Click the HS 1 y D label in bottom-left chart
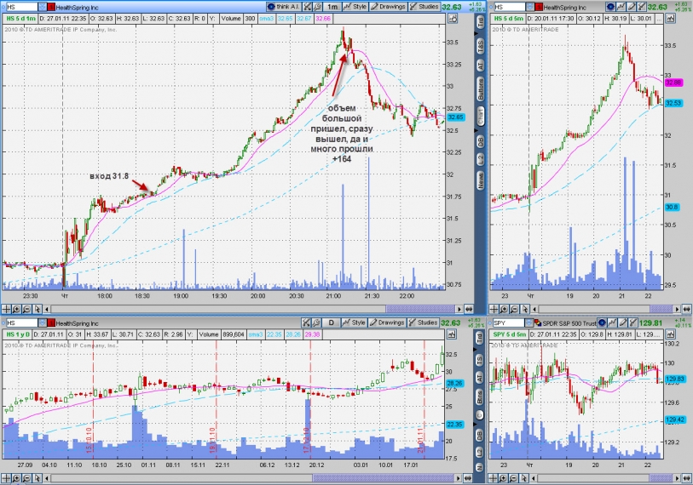The image size is (693, 485). (x=18, y=334)
